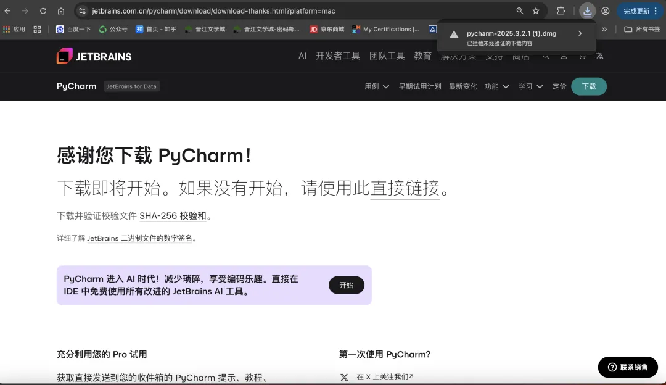Open the 团队工具 menu
Viewport: 666px width, 385px height.
(387, 56)
